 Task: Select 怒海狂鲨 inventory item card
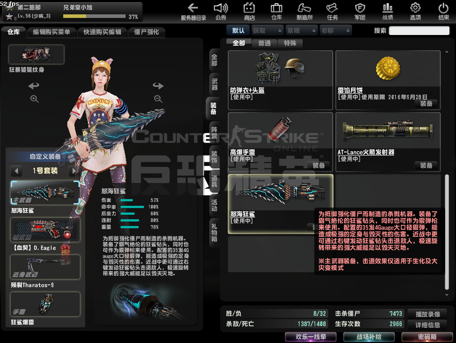281,204
